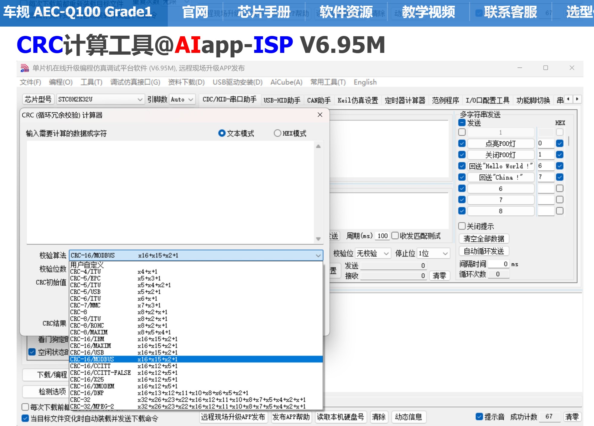This screenshot has height=426, width=594.
Task: Choose CRC-16/XMODEM from the list
Action: [92, 386]
